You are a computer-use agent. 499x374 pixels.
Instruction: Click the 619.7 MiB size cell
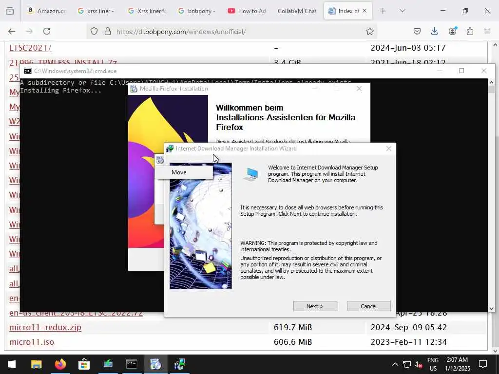pyautogui.click(x=293, y=328)
